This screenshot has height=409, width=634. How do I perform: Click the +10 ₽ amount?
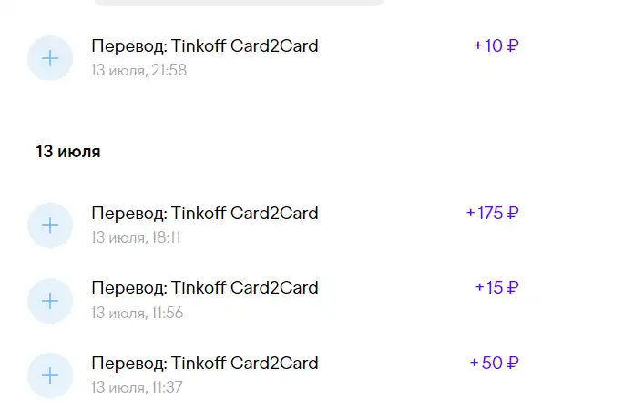(496, 45)
